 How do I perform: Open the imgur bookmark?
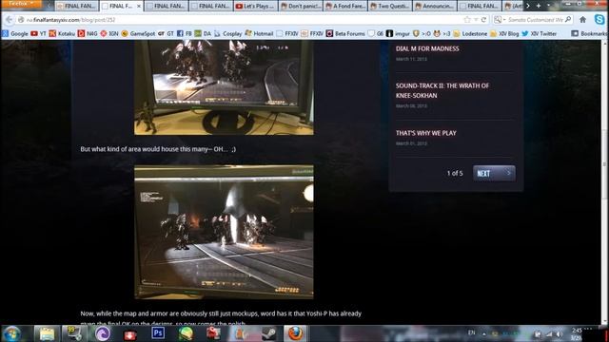(398, 34)
